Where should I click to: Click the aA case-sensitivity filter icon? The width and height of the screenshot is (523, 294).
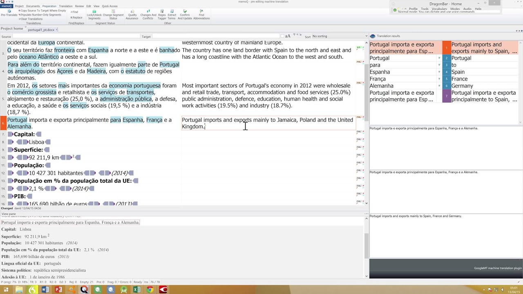[x=288, y=36]
